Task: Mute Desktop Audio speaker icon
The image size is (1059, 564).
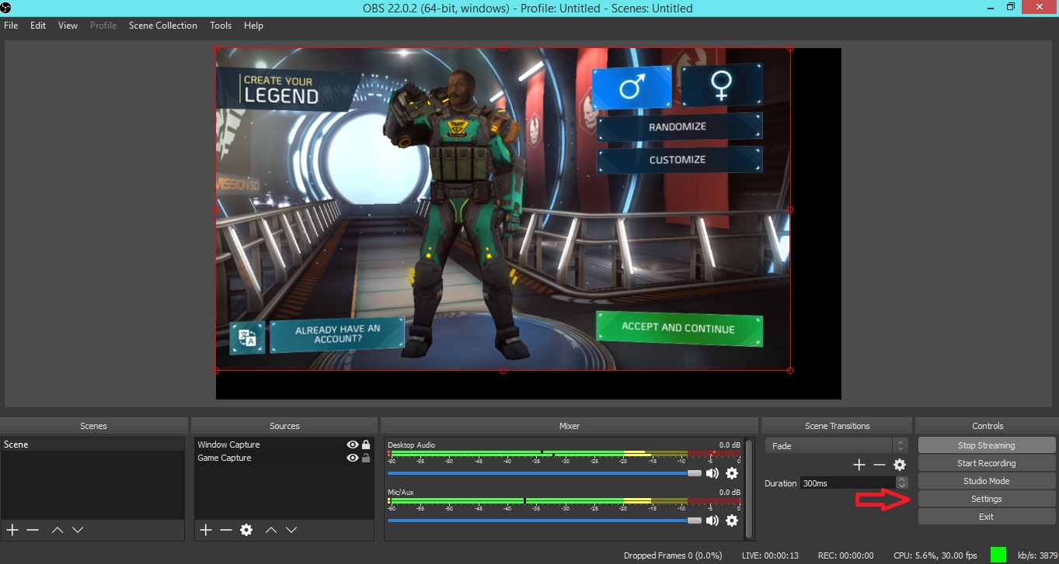Action: click(x=712, y=473)
